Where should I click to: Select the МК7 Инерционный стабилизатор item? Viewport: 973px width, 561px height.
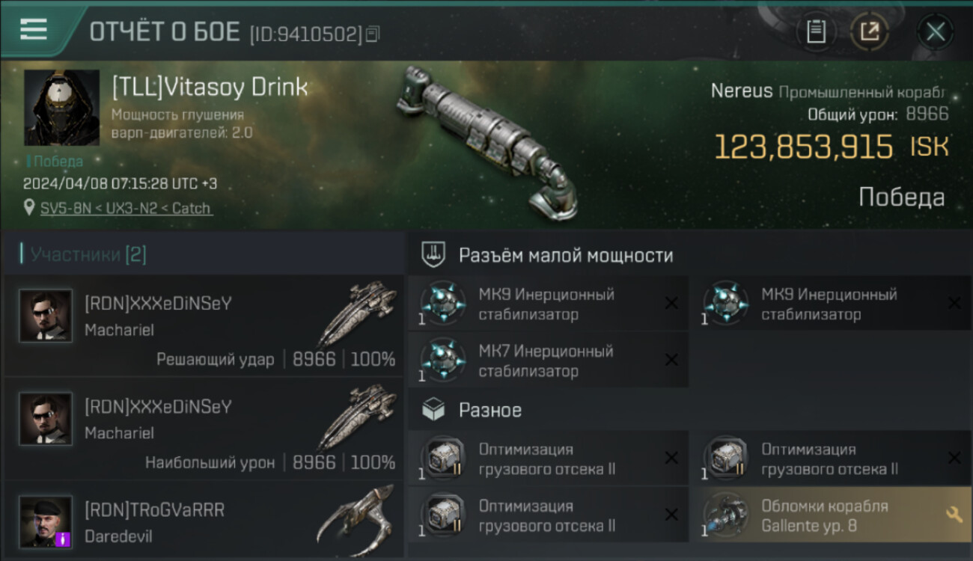pos(549,361)
